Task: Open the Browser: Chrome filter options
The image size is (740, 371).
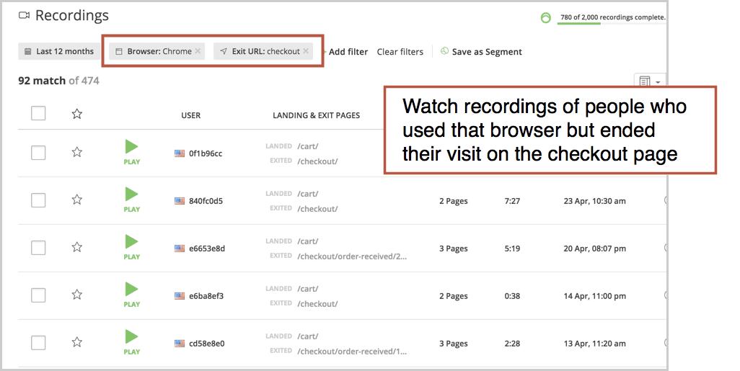Action: [154, 51]
